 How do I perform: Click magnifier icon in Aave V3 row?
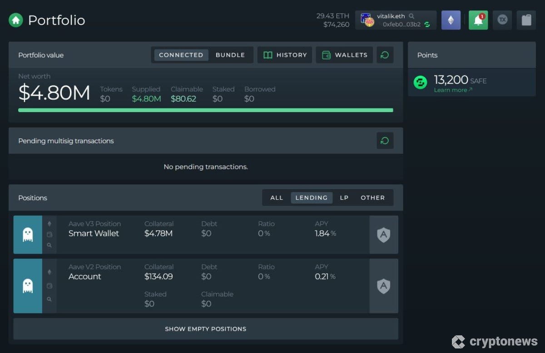(50, 245)
